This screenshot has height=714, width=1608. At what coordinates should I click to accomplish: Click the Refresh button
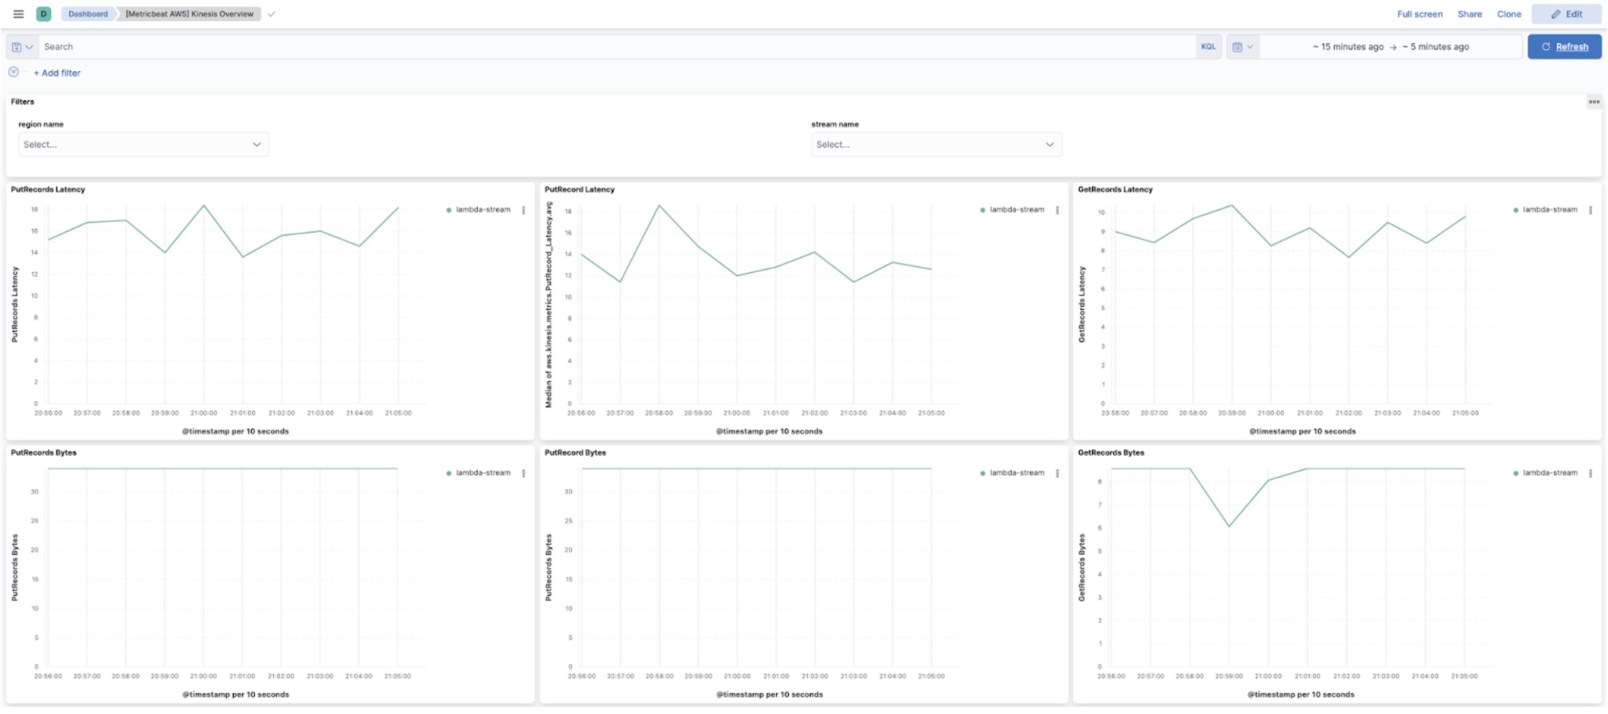click(x=1564, y=46)
